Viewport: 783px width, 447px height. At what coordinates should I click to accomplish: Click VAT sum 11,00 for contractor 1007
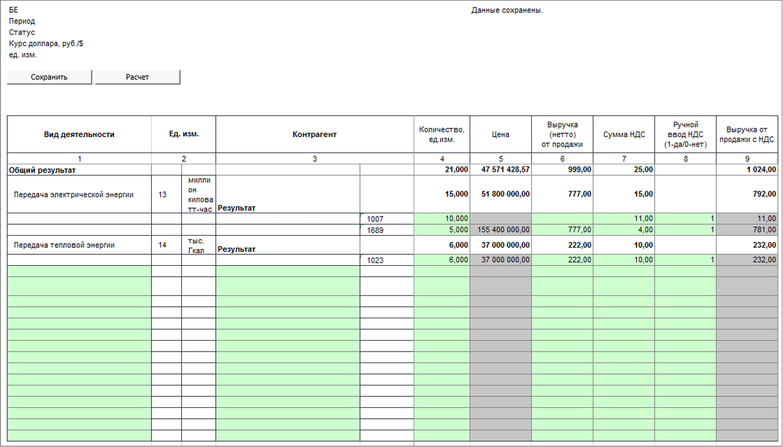click(x=623, y=218)
